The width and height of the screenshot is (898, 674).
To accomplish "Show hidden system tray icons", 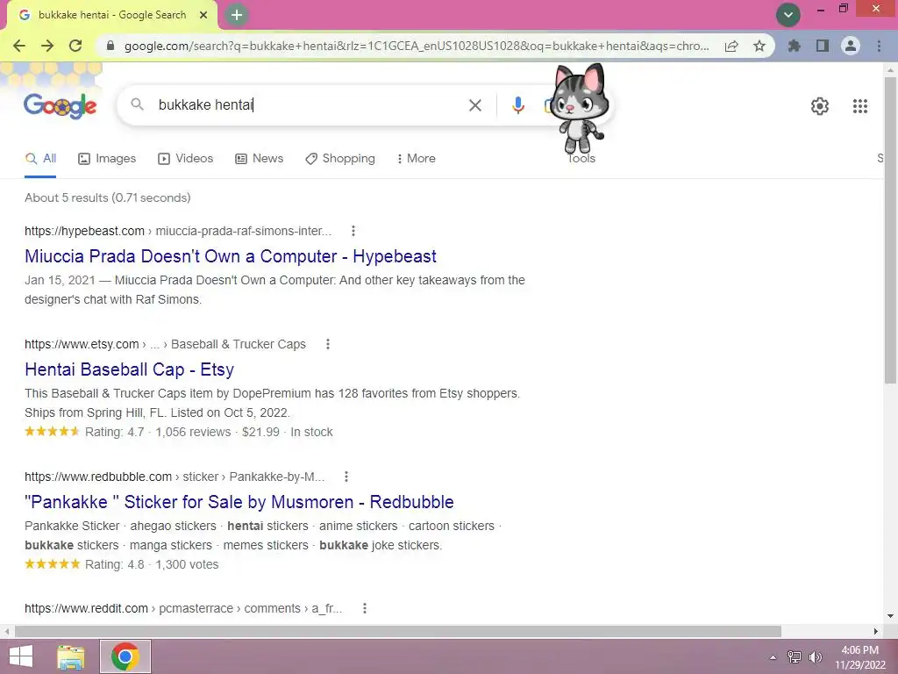I will (773, 657).
